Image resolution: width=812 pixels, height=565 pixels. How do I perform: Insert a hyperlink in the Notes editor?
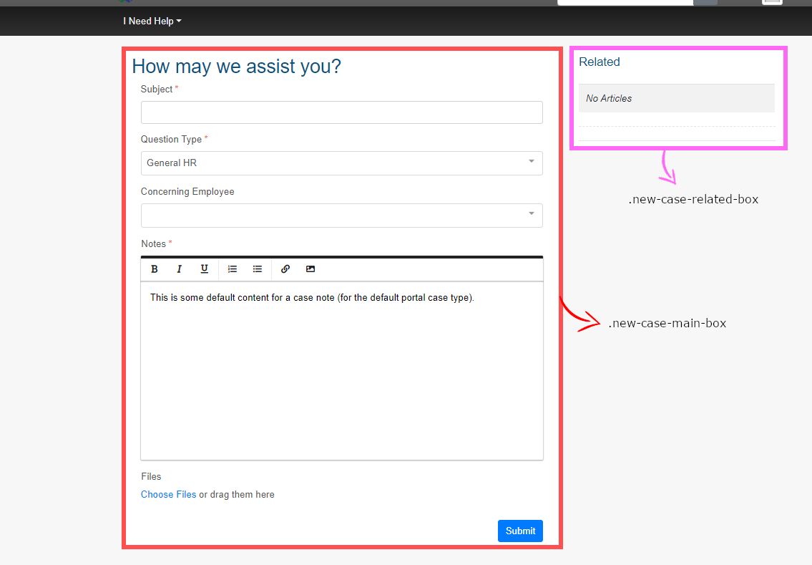pyautogui.click(x=285, y=269)
